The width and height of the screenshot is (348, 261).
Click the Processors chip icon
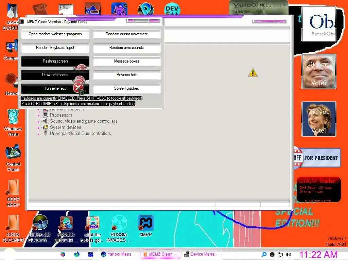click(45, 115)
